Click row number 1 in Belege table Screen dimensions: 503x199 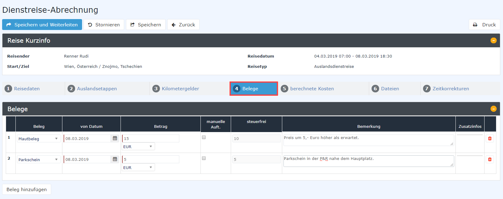click(x=9, y=137)
